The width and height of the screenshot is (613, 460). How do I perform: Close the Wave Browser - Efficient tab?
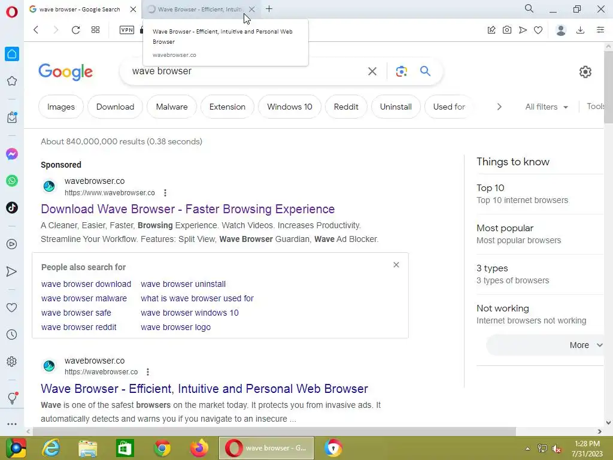(252, 9)
